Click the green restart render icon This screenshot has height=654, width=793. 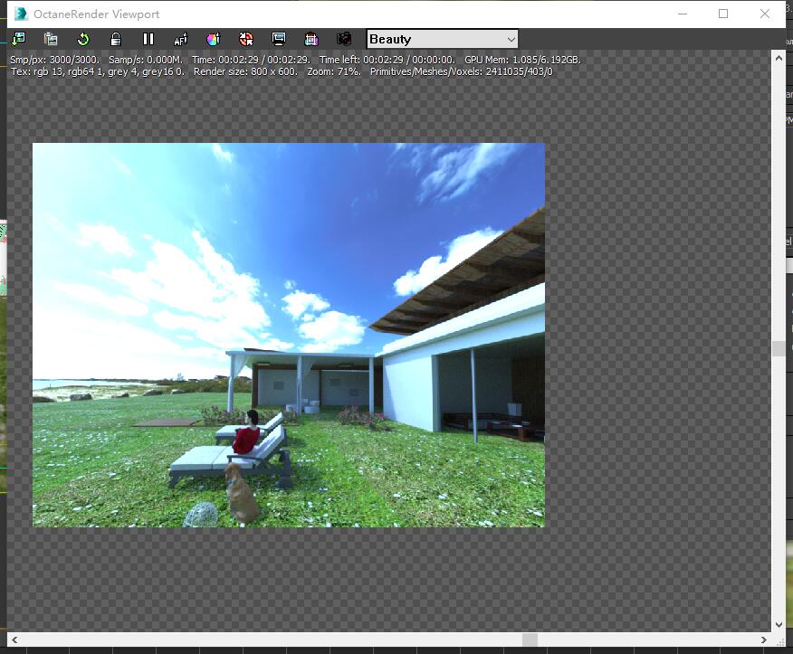83,39
